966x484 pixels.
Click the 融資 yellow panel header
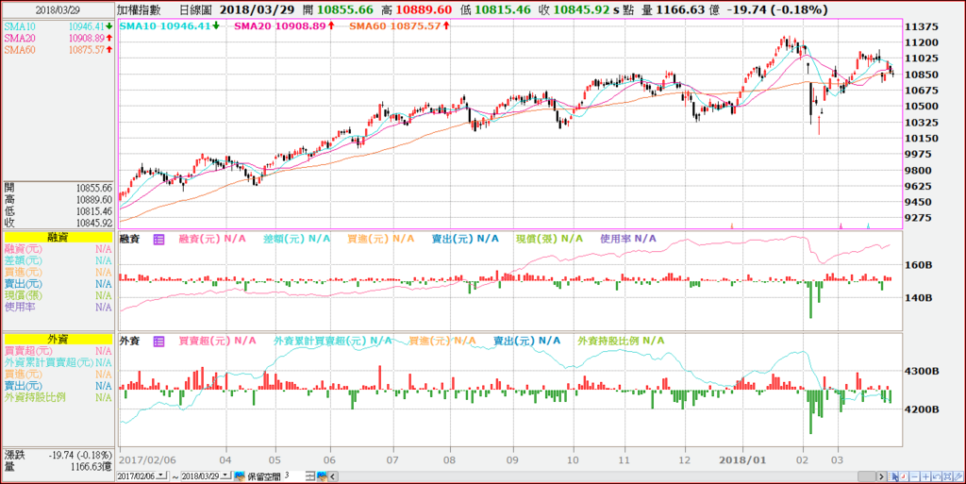(x=58, y=237)
